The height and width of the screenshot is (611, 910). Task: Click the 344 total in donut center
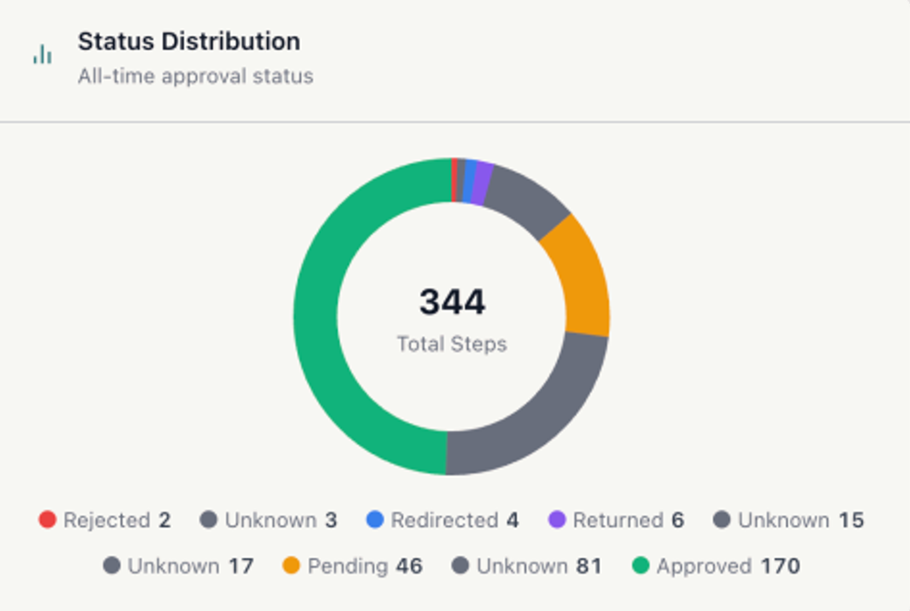[452, 303]
